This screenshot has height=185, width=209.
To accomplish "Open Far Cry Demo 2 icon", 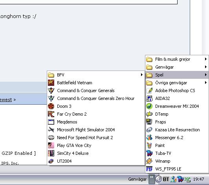I will click(x=51, y=114).
